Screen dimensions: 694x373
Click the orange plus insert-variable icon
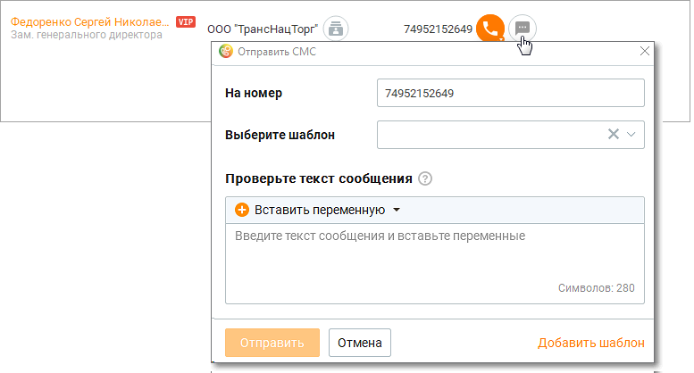pyautogui.click(x=242, y=210)
